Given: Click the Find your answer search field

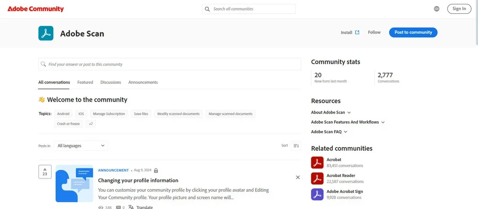Looking at the screenshot, I should coord(170,64).
